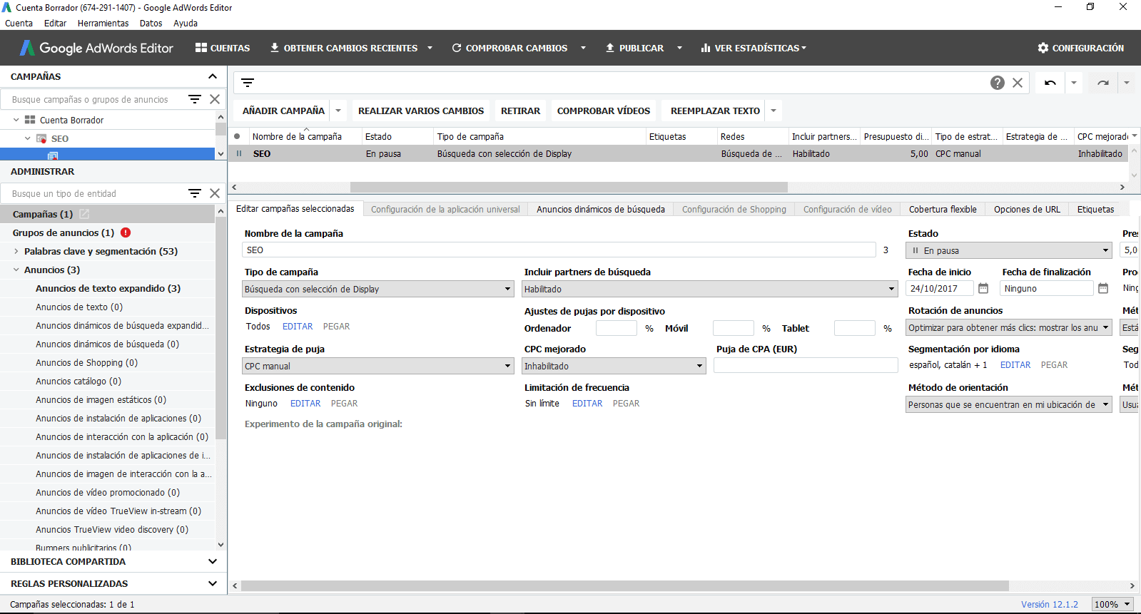Switch to Anuncios dinámicos de búsqueda tab
1141x614 pixels.
pyautogui.click(x=601, y=209)
